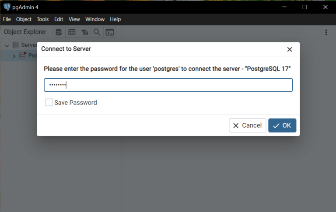This screenshot has width=336, height=212.
Task: Collapse the Servers tree node
Action: point(7,45)
